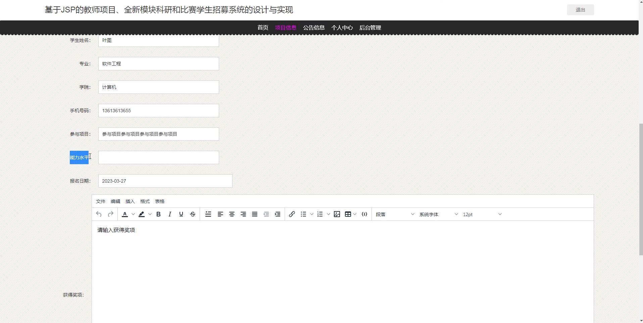This screenshot has height=323, width=643.
Task: Click the insert image icon
Action: [337, 214]
